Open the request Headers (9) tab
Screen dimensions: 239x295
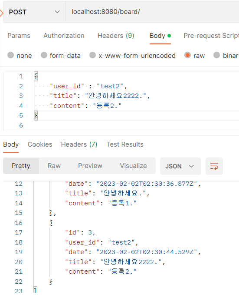pyautogui.click(x=116, y=36)
